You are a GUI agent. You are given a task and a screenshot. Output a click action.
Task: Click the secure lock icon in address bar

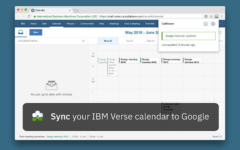point(35,16)
